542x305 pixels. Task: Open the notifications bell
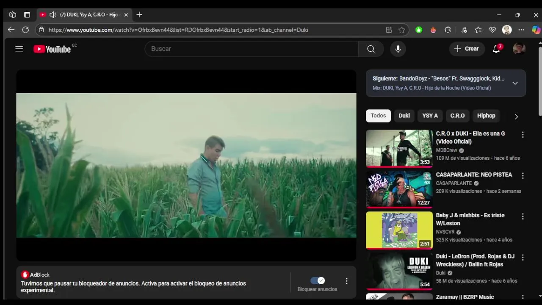tap(497, 49)
